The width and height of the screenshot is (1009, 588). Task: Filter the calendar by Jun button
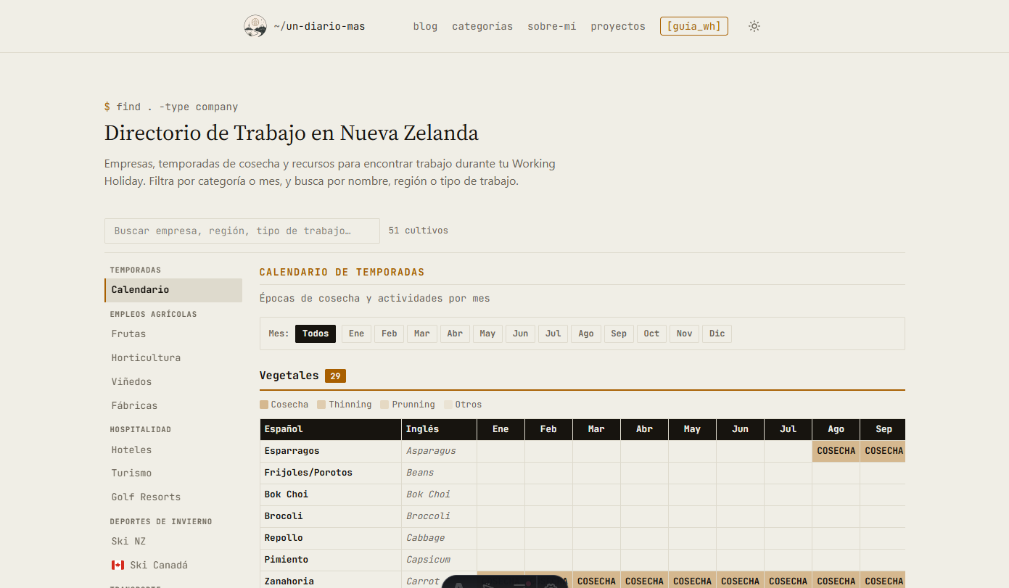tap(520, 334)
